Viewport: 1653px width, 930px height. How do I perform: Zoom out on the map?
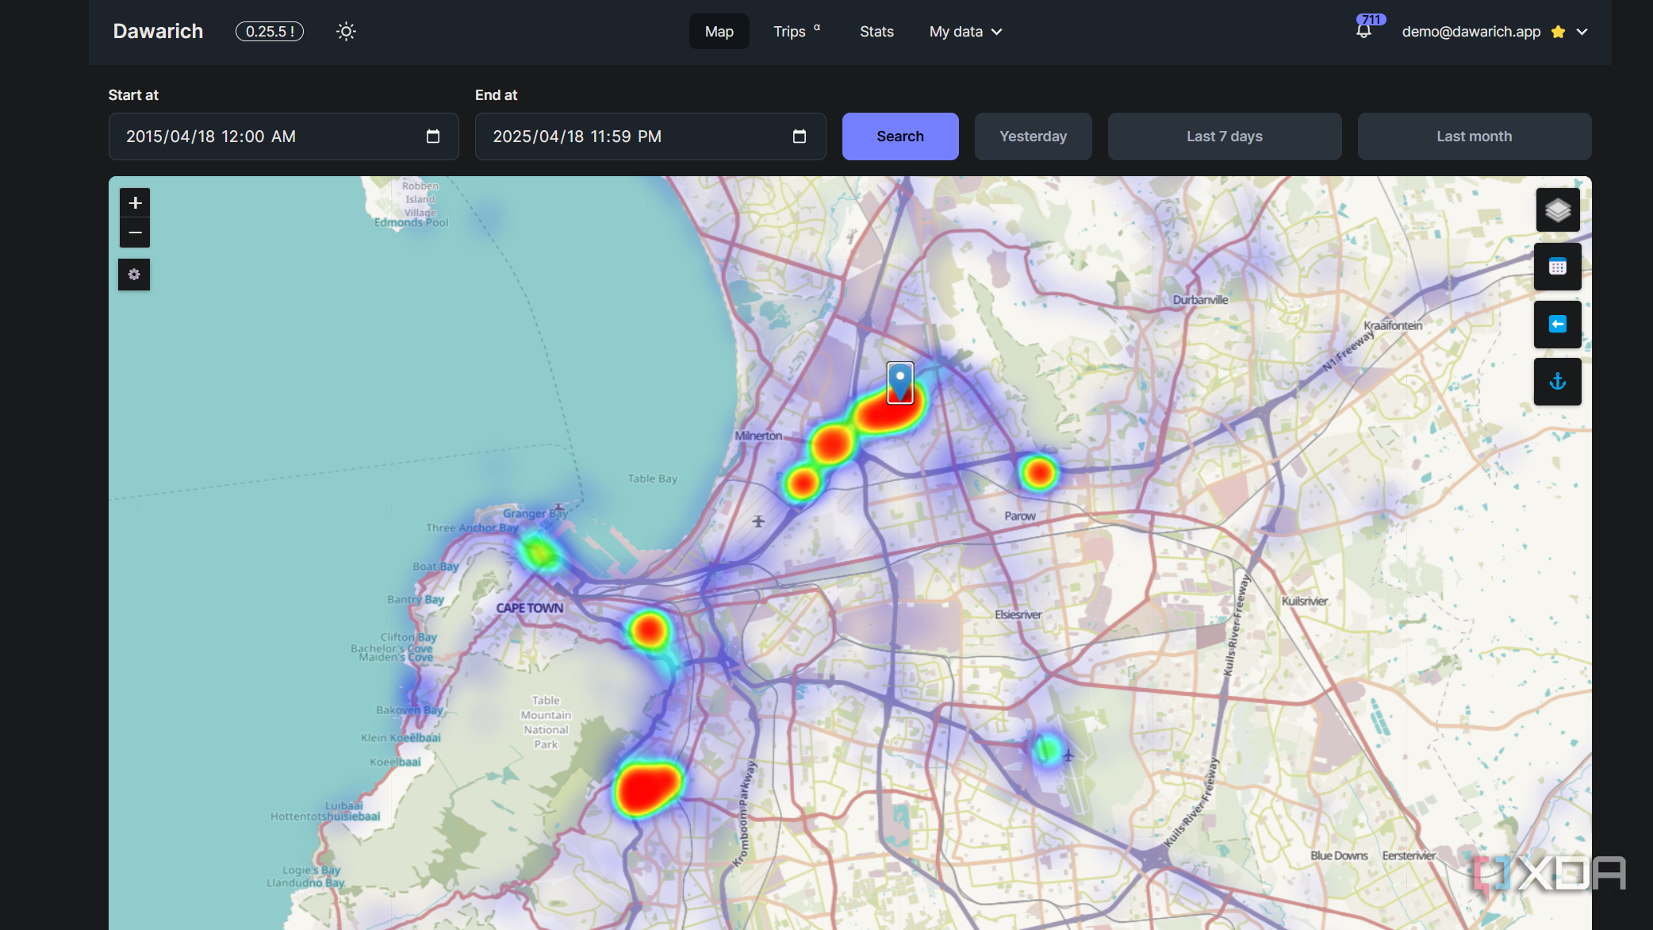[135, 232]
